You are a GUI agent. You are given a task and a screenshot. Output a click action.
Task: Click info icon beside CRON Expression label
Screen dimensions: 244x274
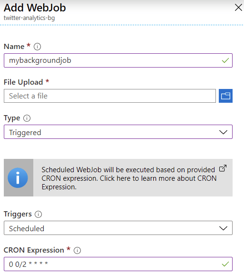[77, 250]
